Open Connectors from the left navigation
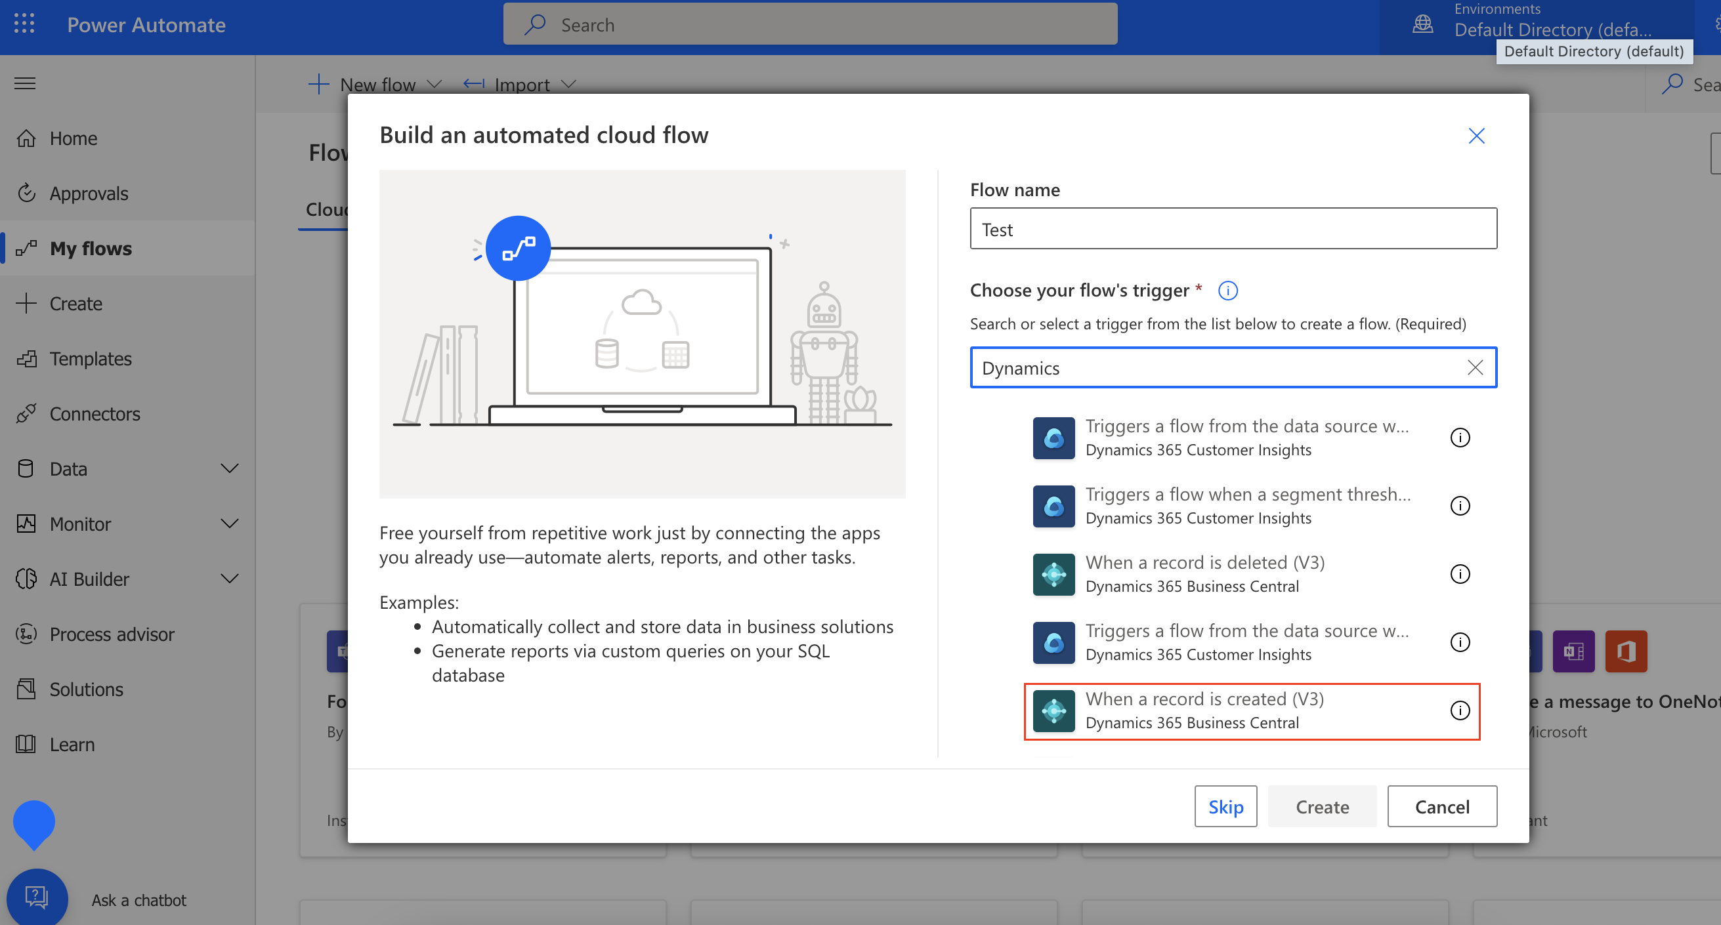The height and width of the screenshot is (925, 1721). [x=95, y=413]
